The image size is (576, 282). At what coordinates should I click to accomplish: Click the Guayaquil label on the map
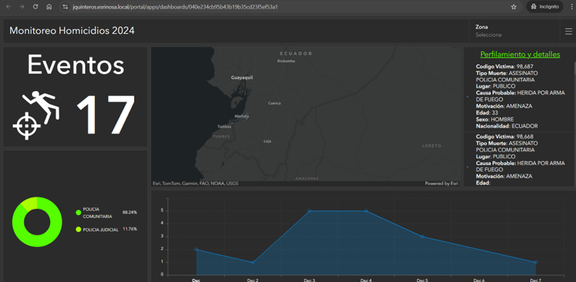pyautogui.click(x=242, y=77)
